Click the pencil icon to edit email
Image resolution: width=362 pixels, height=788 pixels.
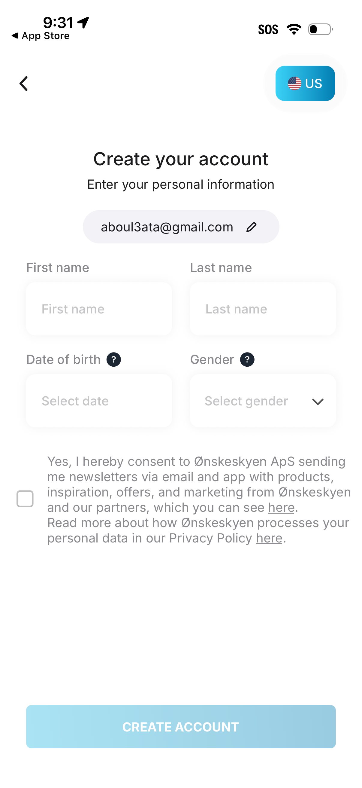[x=251, y=227]
